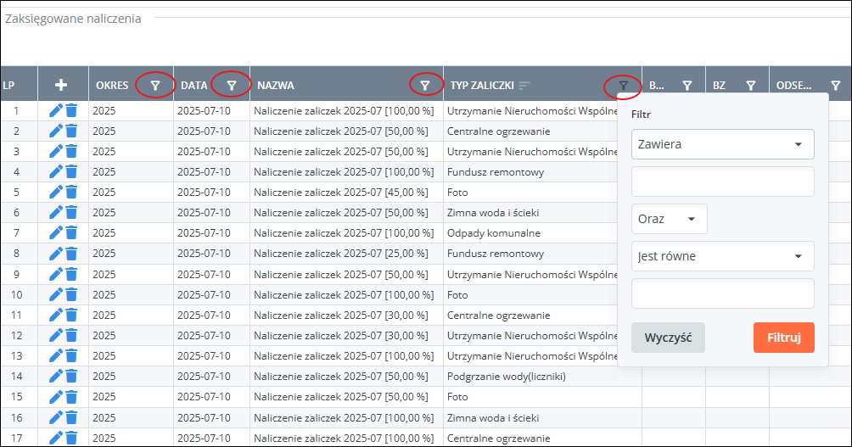Open the filter for the DATA column
The image size is (852, 447).
[x=231, y=85]
